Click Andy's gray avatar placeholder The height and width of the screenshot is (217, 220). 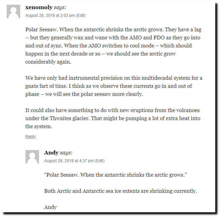32,157
